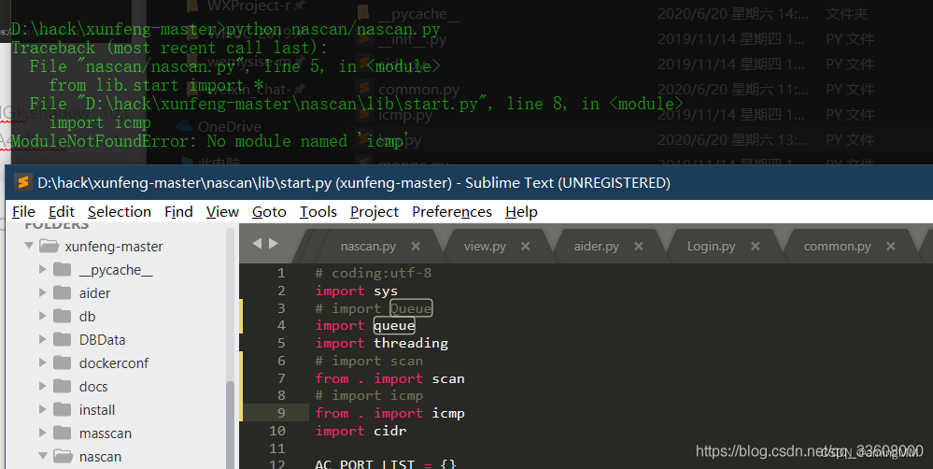Open the Goto menu
The height and width of the screenshot is (469, 933).
click(x=269, y=212)
